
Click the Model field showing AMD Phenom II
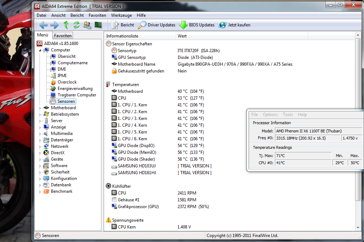pyautogui.click(x=319, y=131)
